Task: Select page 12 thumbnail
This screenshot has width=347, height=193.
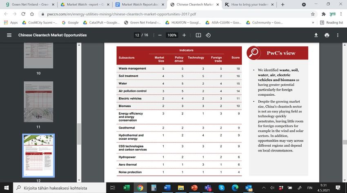Action: coord(38,156)
